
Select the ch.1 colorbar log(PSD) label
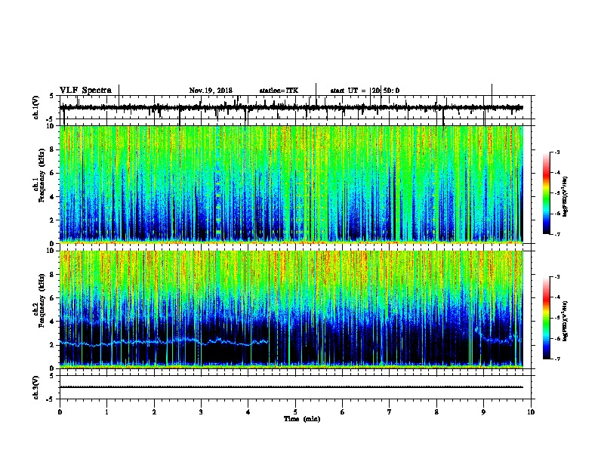566,196
